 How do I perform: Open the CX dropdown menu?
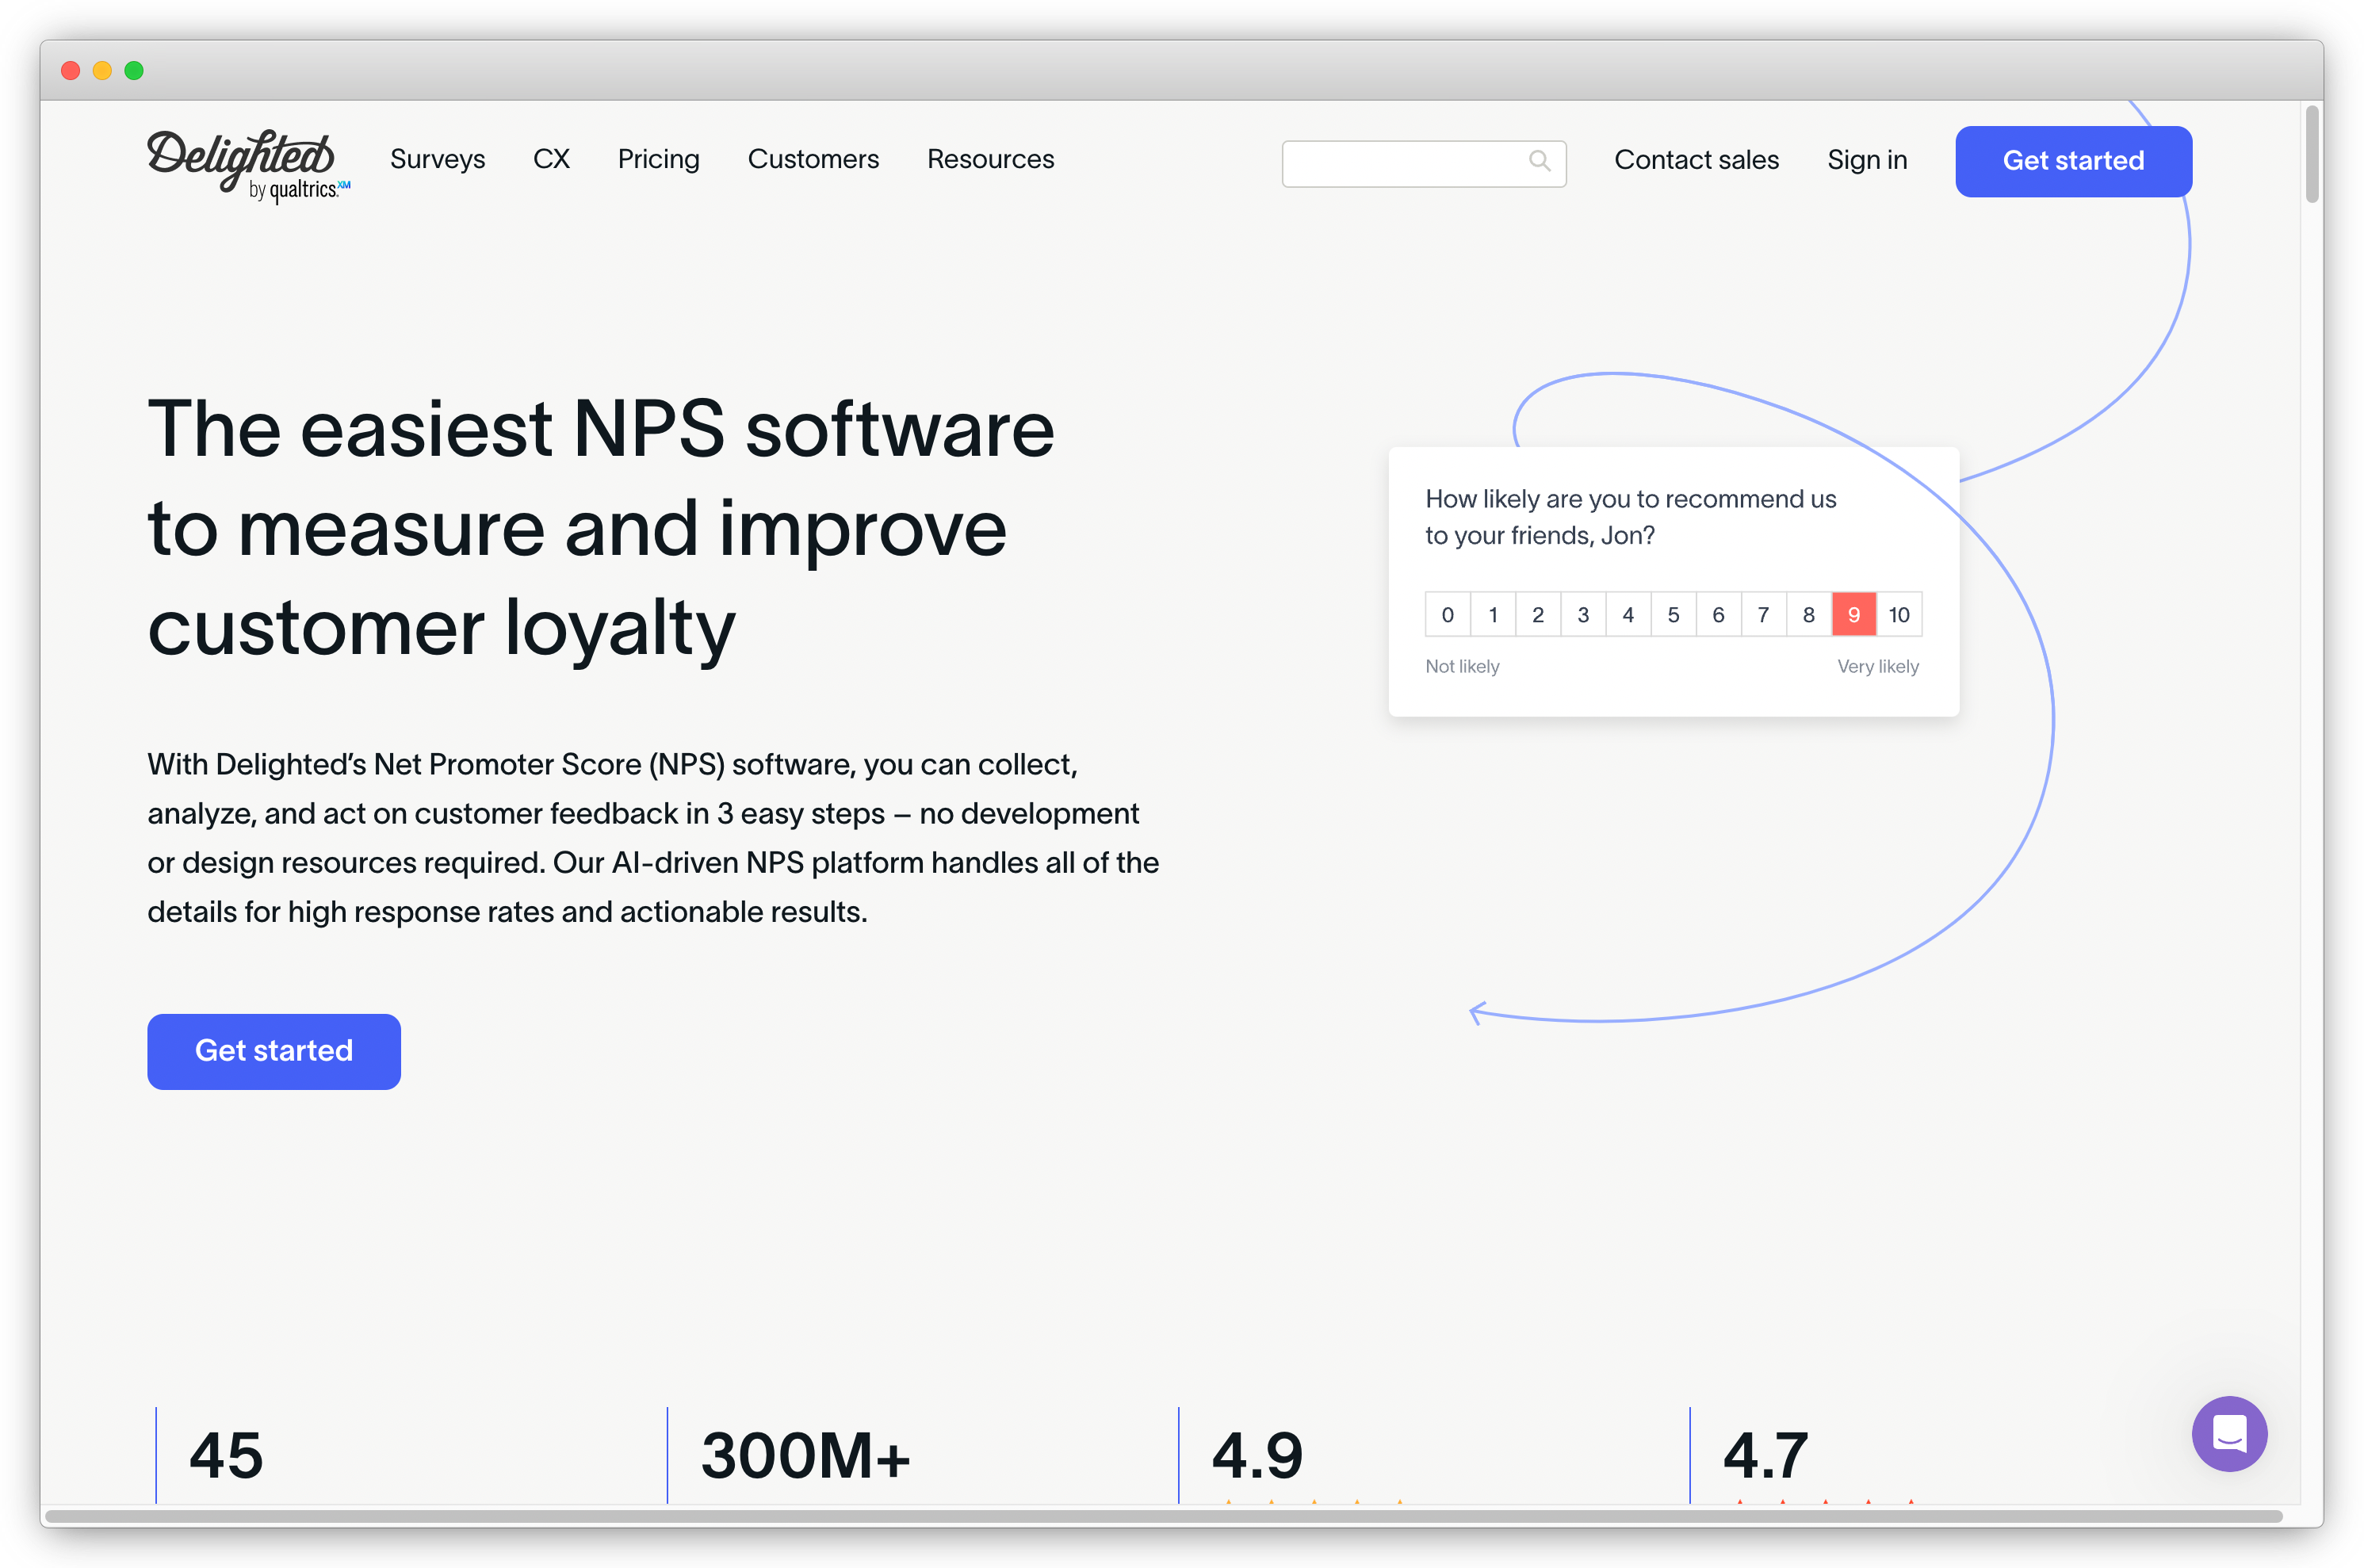pos(549,158)
